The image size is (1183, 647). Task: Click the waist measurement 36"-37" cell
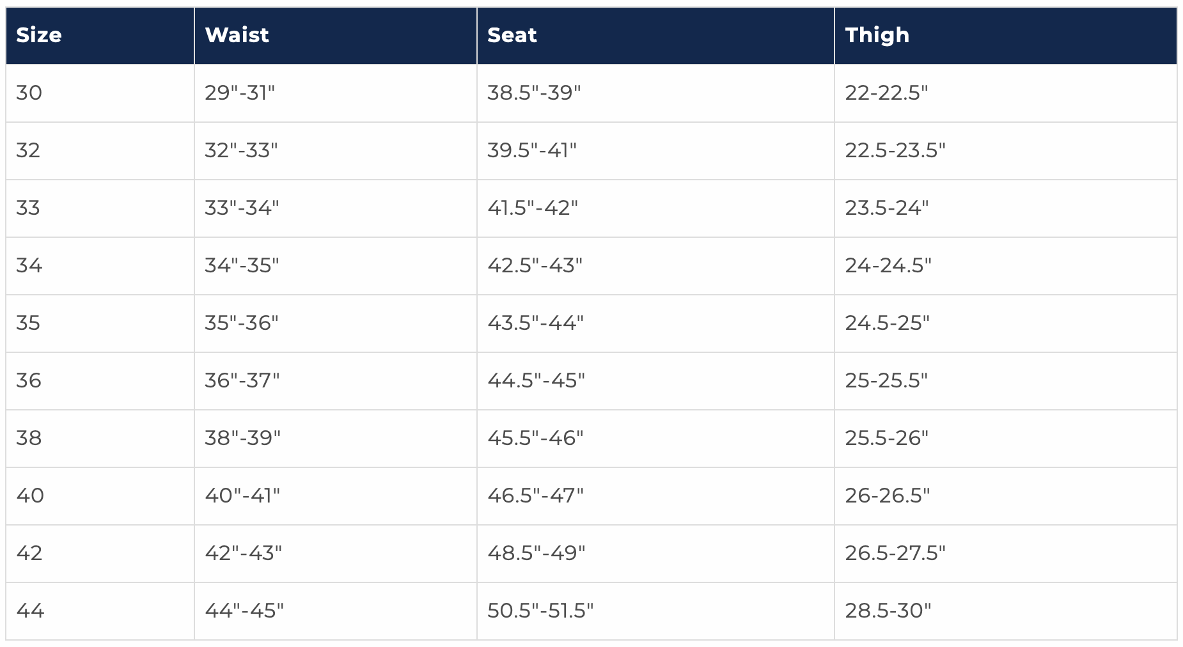(242, 381)
